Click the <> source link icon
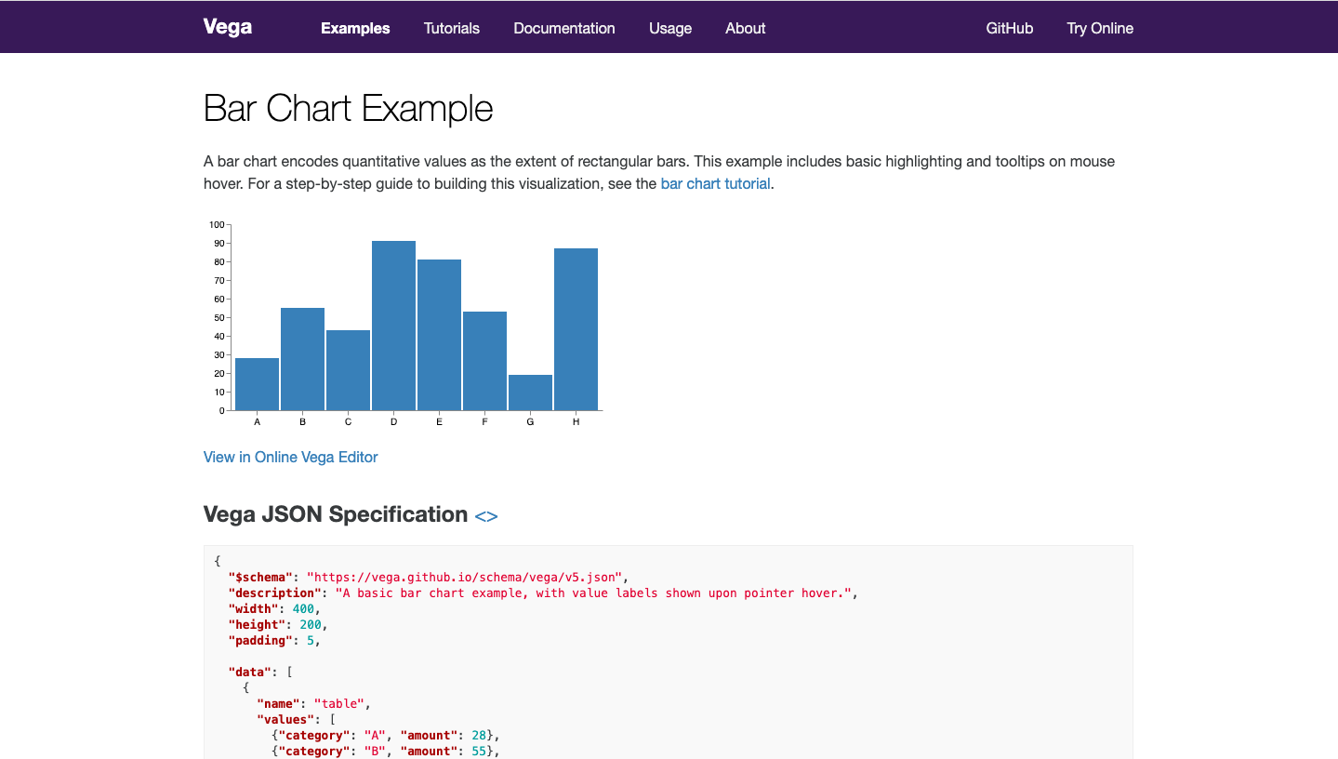1338x759 pixels. (486, 515)
